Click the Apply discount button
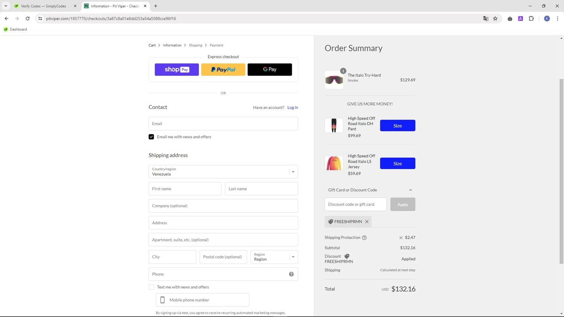This screenshot has width=564, height=317. point(403,204)
